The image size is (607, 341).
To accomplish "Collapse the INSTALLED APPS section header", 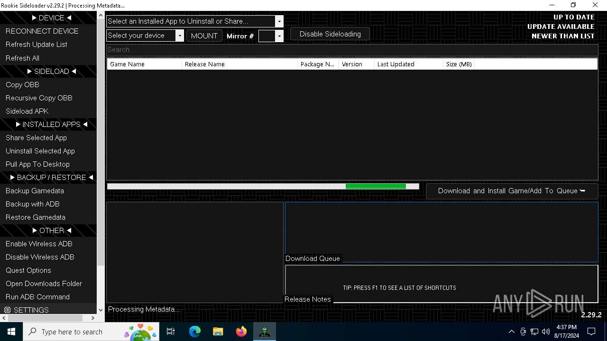I will tap(51, 124).
